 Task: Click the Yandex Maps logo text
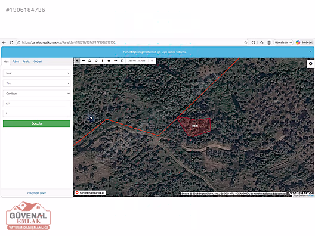click(300, 194)
